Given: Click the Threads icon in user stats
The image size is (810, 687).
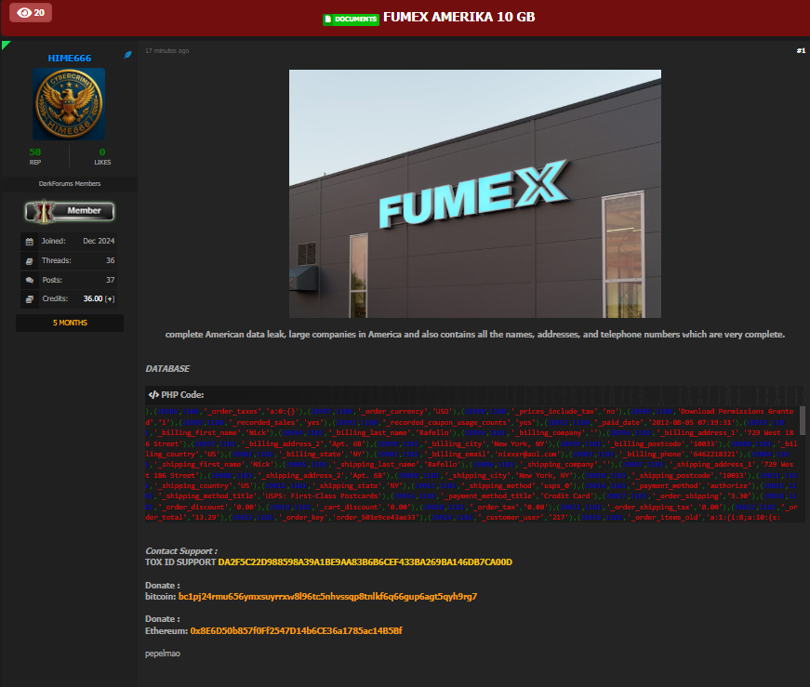Looking at the screenshot, I should (x=30, y=260).
